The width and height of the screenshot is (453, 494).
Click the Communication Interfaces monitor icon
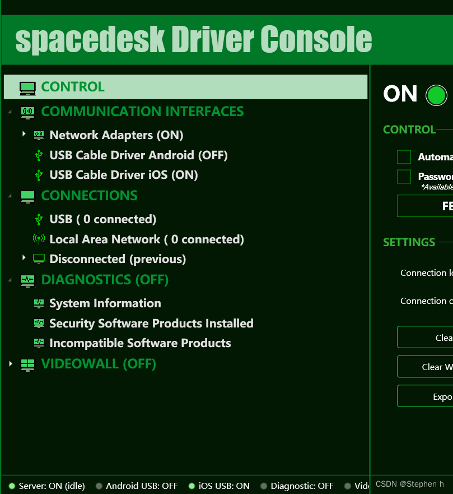pos(27,113)
